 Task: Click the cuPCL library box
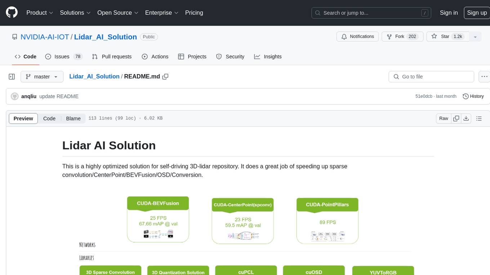(246, 271)
